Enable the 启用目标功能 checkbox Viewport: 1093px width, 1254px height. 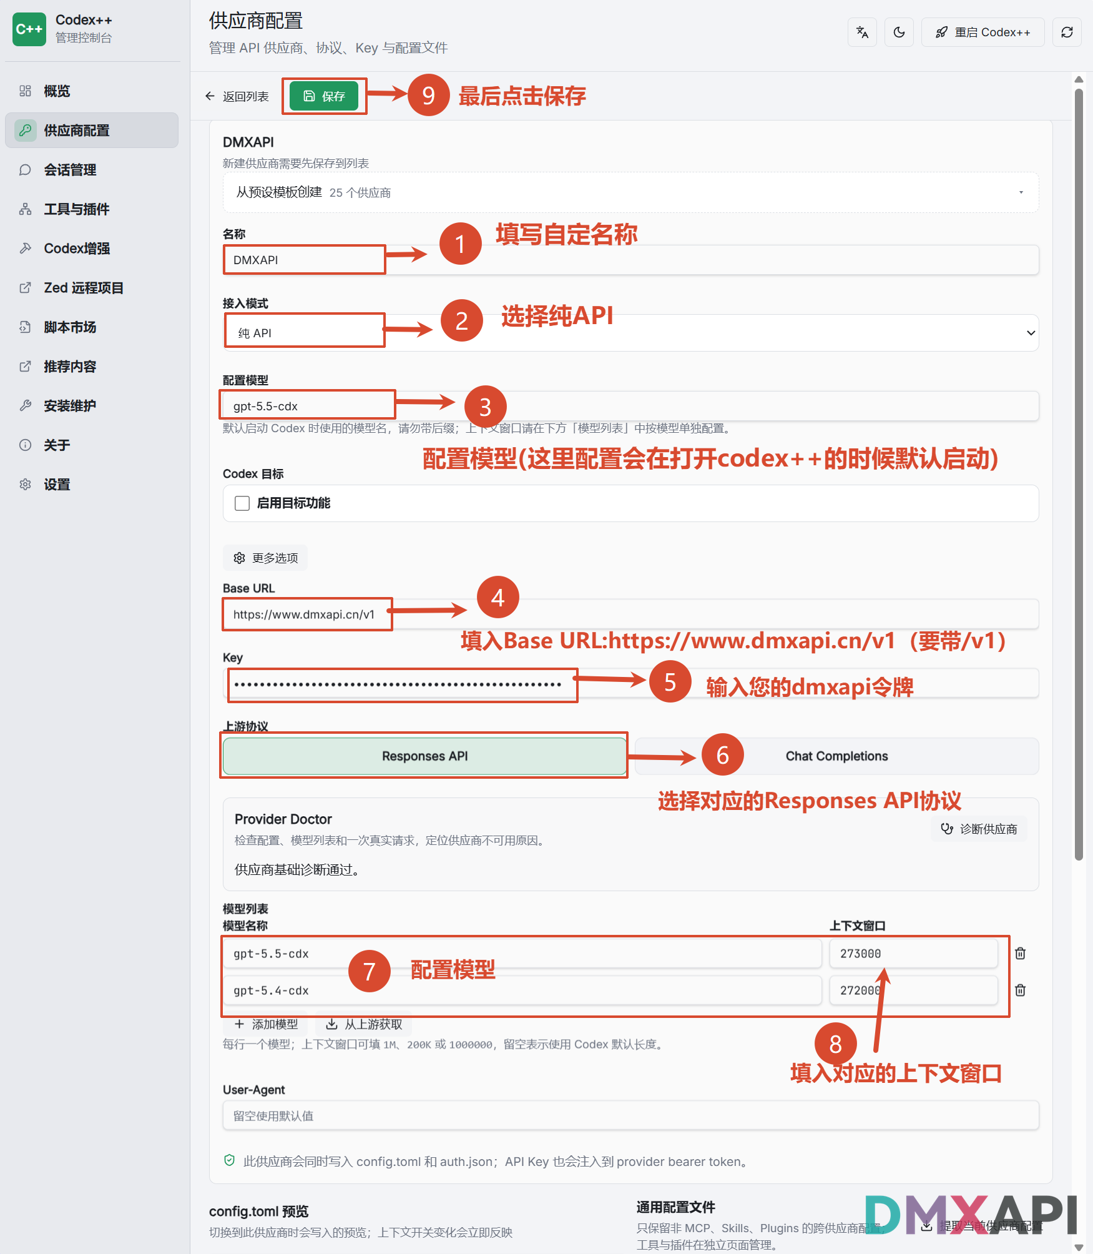pos(242,503)
